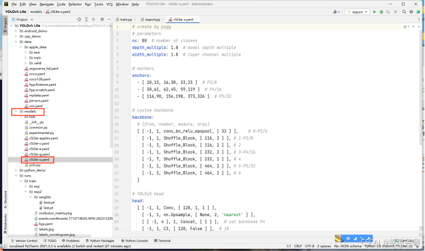The width and height of the screenshot is (425, 251).
Task: Open the Navigate menu
Action: (47, 4)
